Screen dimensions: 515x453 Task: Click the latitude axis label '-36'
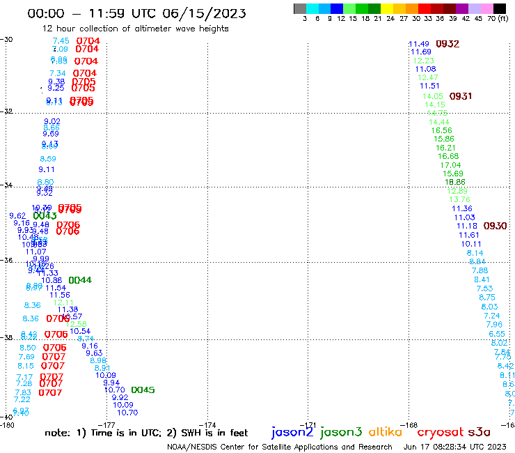(6, 260)
